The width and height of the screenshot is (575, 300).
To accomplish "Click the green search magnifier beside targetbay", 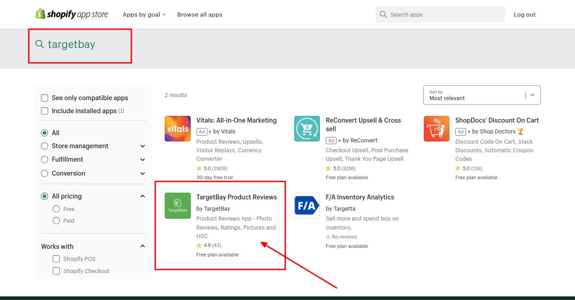I will tap(40, 44).
